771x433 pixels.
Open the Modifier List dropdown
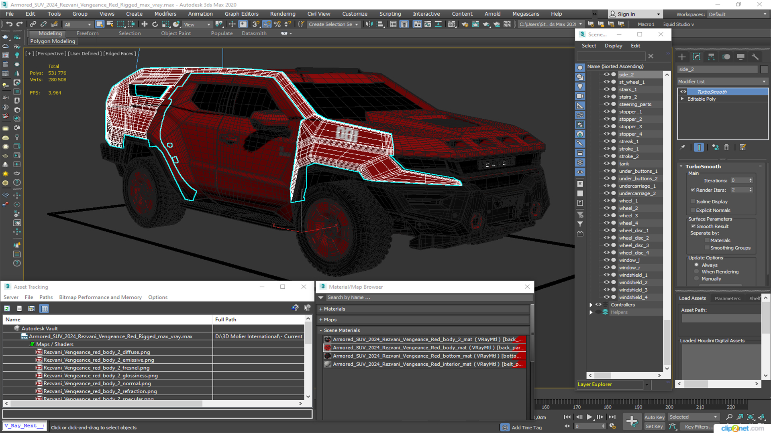(x=722, y=81)
